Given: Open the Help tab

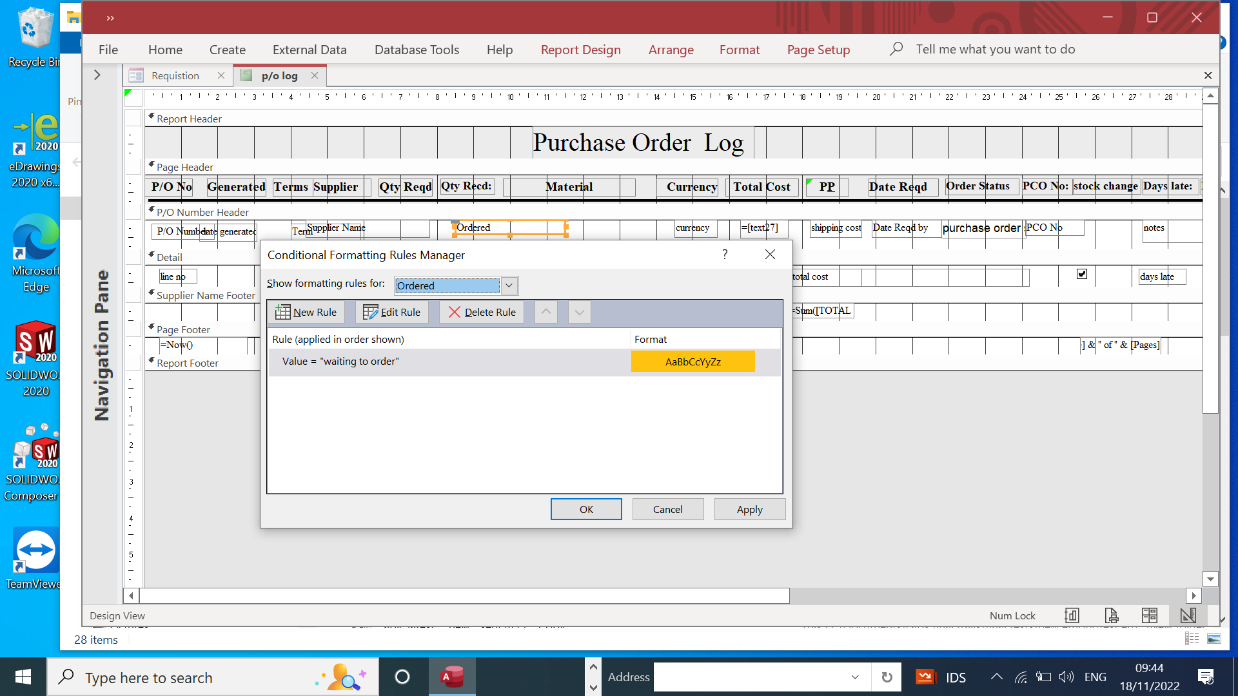Looking at the screenshot, I should coord(500,50).
